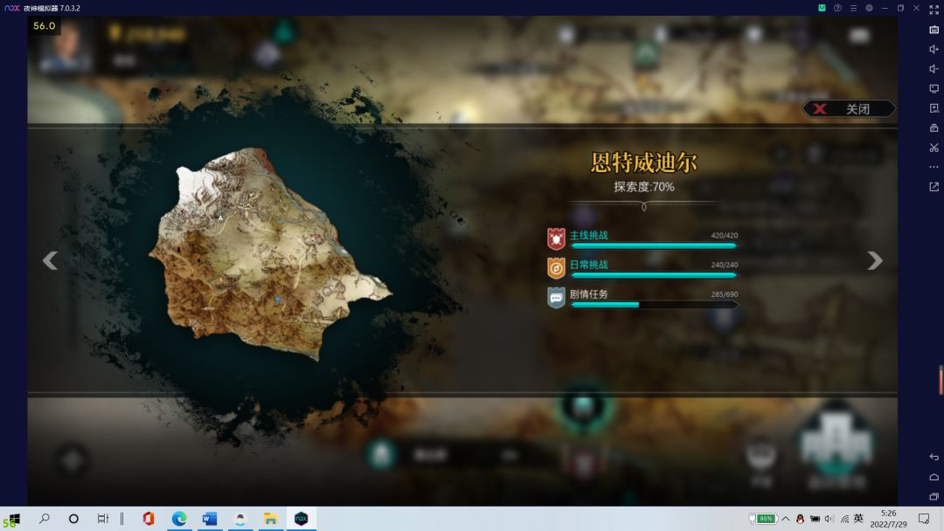
Task: Click the 56.0 FPS counter
Action: [44, 26]
